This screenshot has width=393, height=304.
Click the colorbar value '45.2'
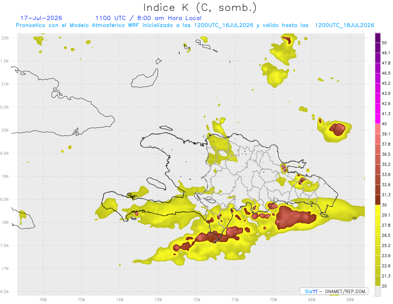coord(386,83)
